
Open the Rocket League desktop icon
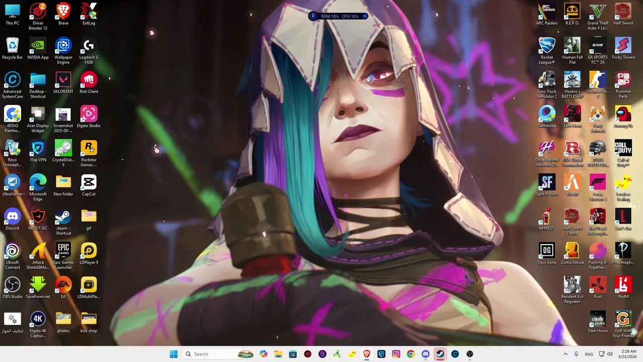pyautogui.click(x=547, y=51)
